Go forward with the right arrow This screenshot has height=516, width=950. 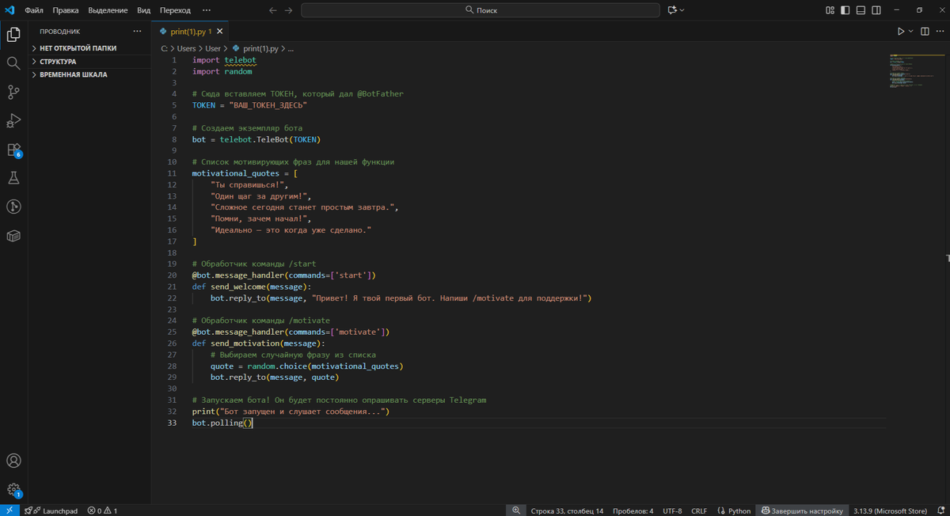click(289, 10)
